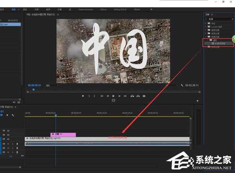
Task: Open timeline display settings wrench
Action: tap(13, 115)
